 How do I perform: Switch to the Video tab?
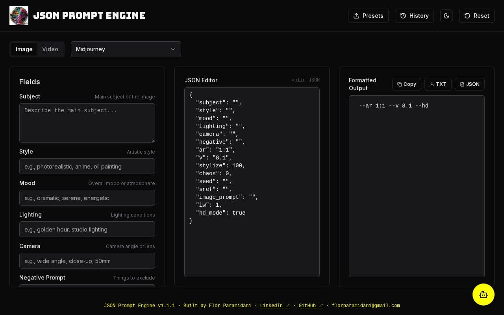[x=50, y=49]
